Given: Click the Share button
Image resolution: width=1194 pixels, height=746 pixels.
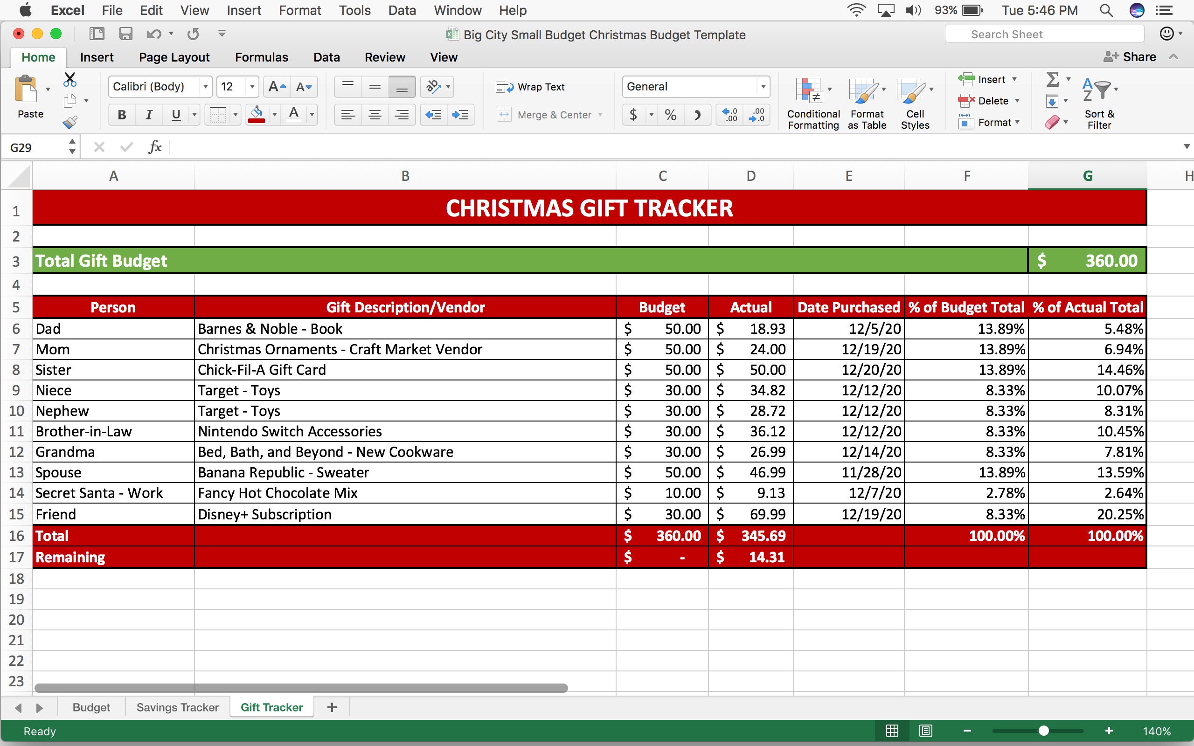Looking at the screenshot, I should 1132,57.
